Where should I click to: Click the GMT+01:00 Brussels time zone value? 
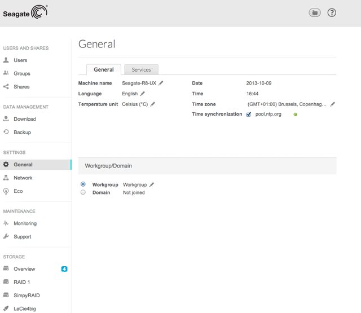pyautogui.click(x=287, y=104)
